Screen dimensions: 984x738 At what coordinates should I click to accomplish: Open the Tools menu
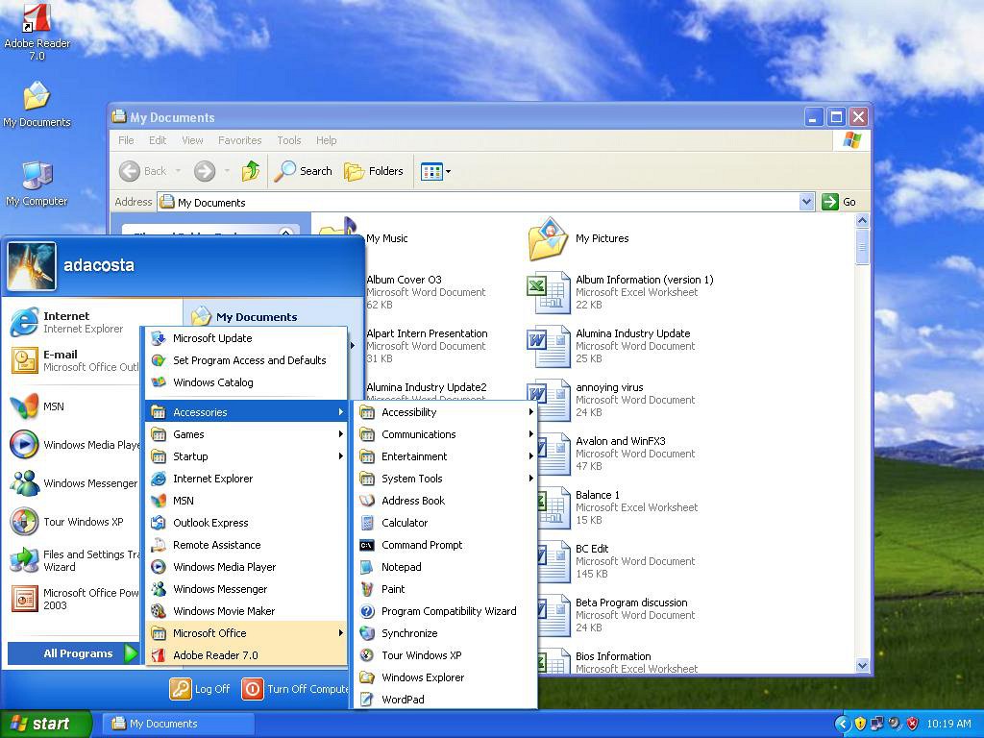(289, 140)
